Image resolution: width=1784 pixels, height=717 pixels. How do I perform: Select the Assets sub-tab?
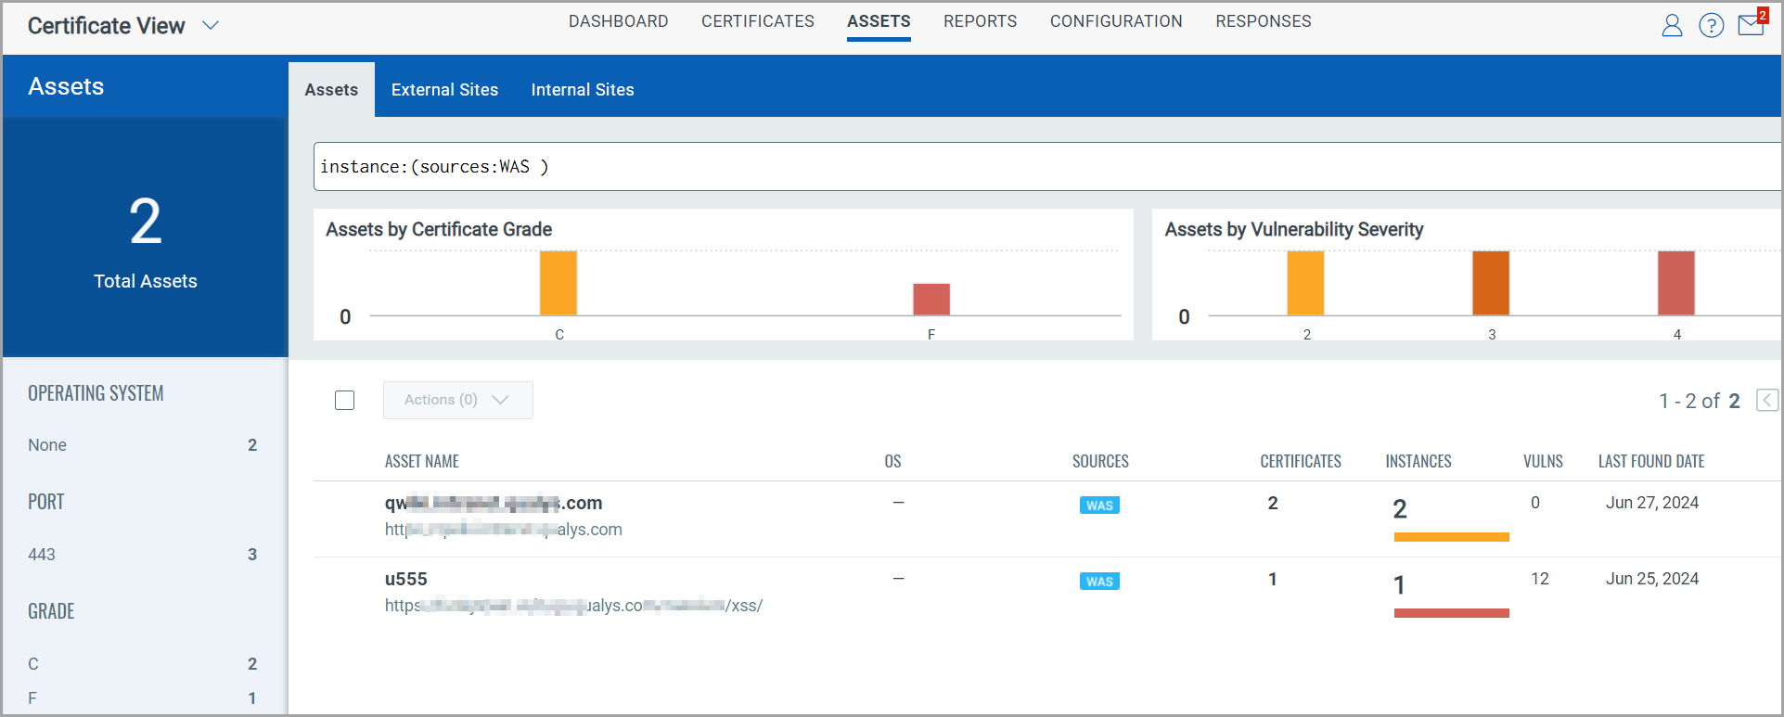pos(331,90)
